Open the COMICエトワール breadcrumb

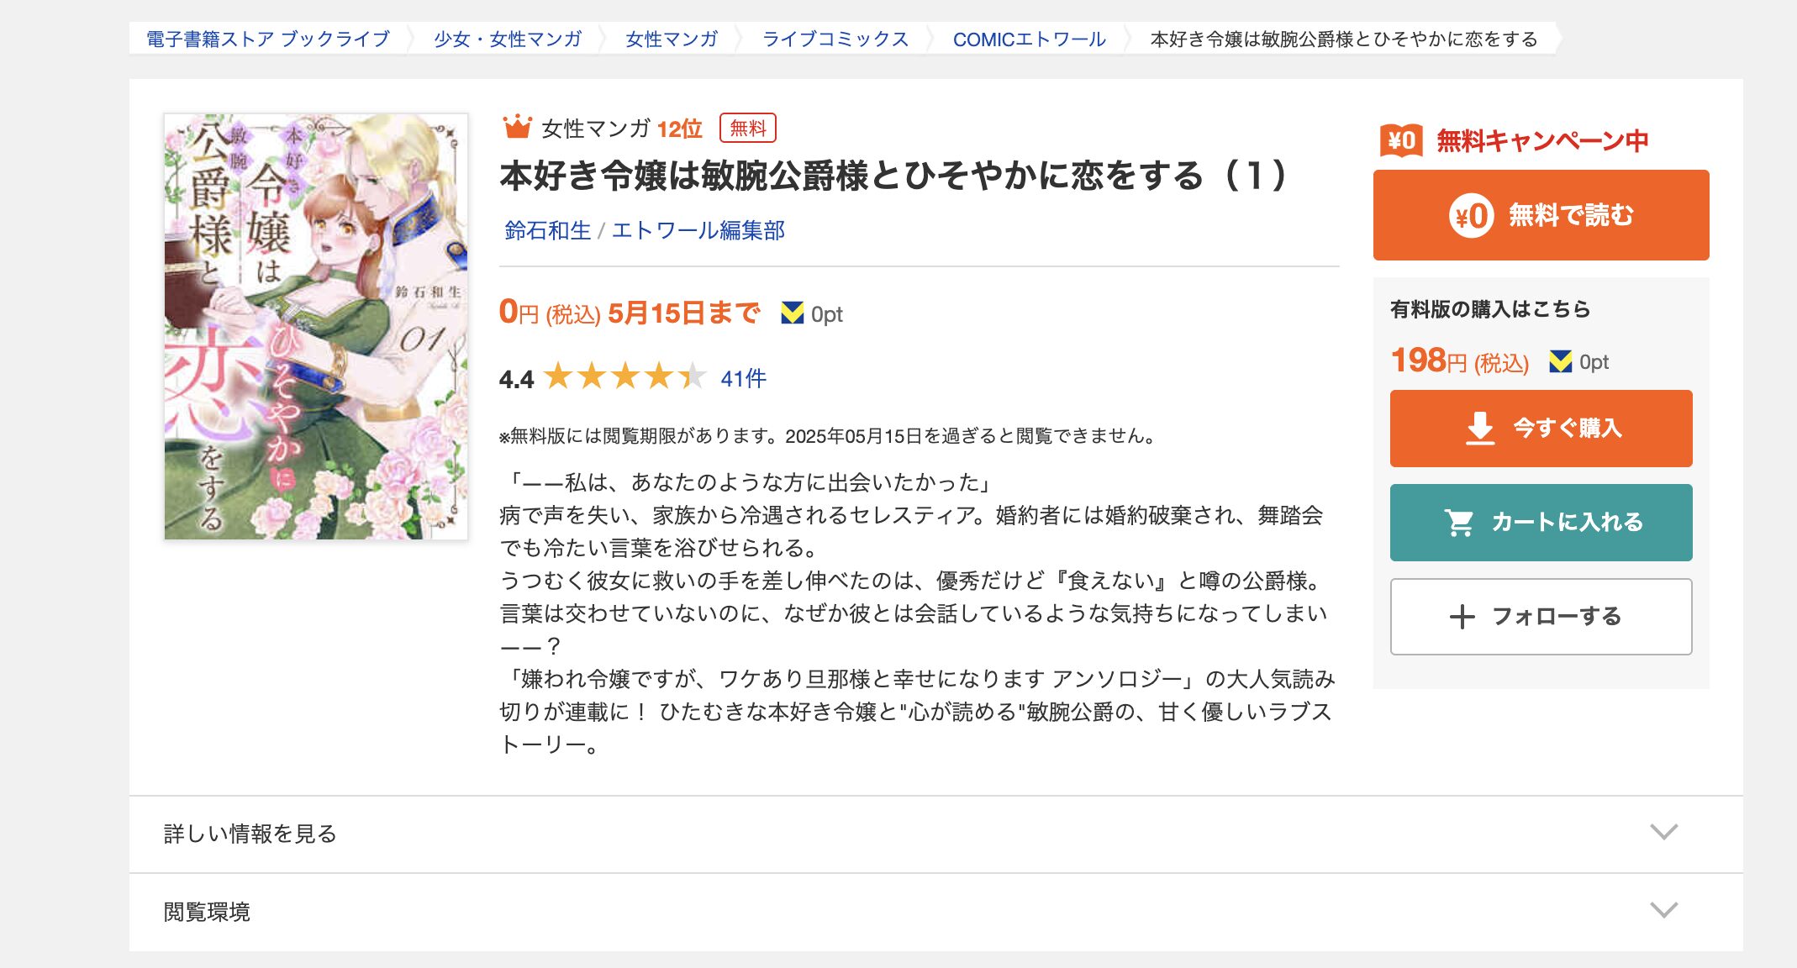(1029, 39)
